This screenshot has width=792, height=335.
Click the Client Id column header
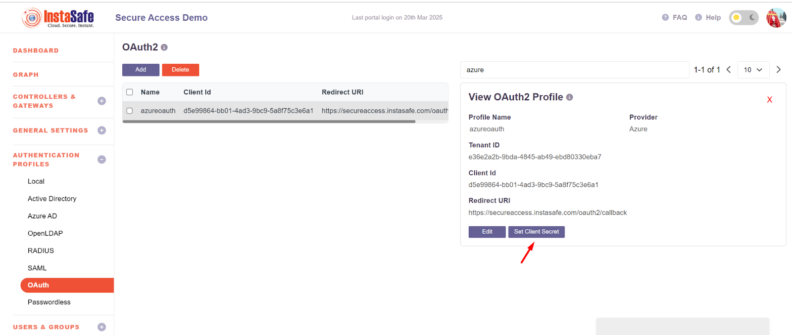click(197, 92)
